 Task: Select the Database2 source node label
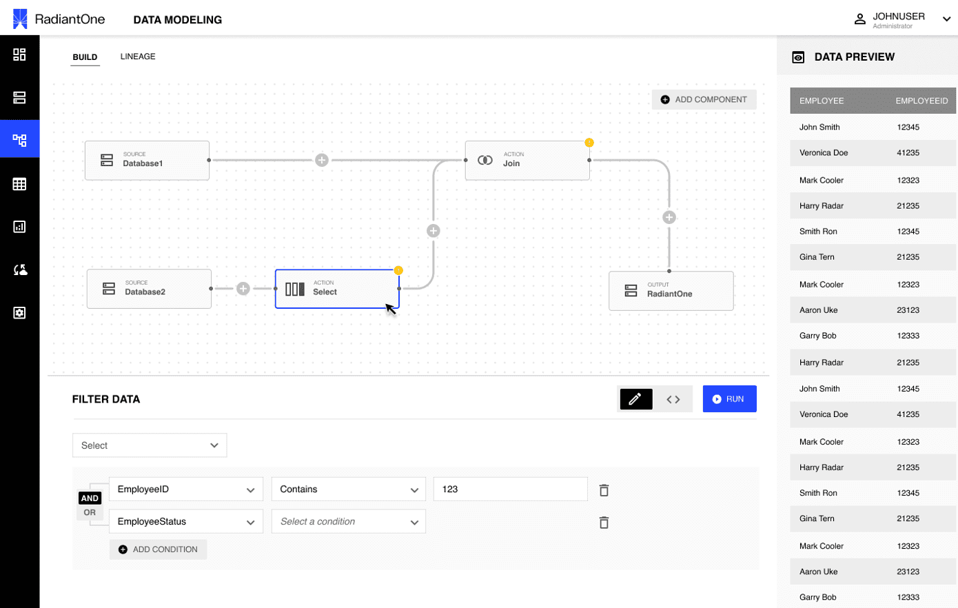pos(145,292)
